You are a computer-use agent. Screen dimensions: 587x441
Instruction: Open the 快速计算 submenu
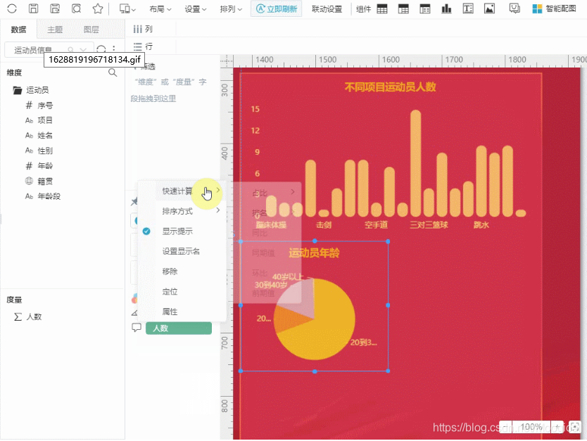point(182,191)
